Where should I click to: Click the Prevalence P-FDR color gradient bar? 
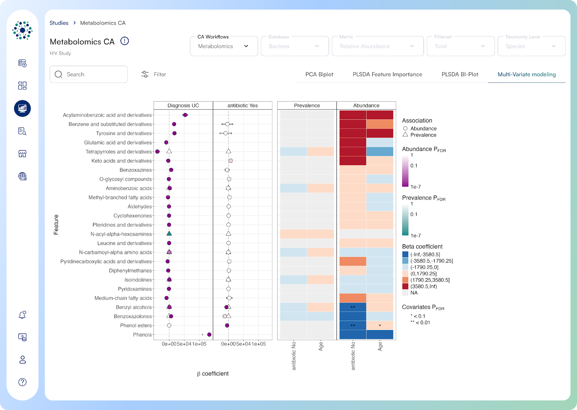click(x=405, y=219)
